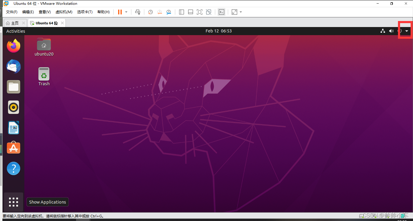Screen dimensions: 413x221
Task: Enter full screen mode icon
Action: [x=200, y=12]
